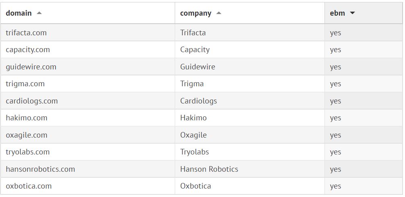Select the tryolabs.com domain cell
Image resolution: width=405 pixels, height=197 pixels.
point(28,152)
